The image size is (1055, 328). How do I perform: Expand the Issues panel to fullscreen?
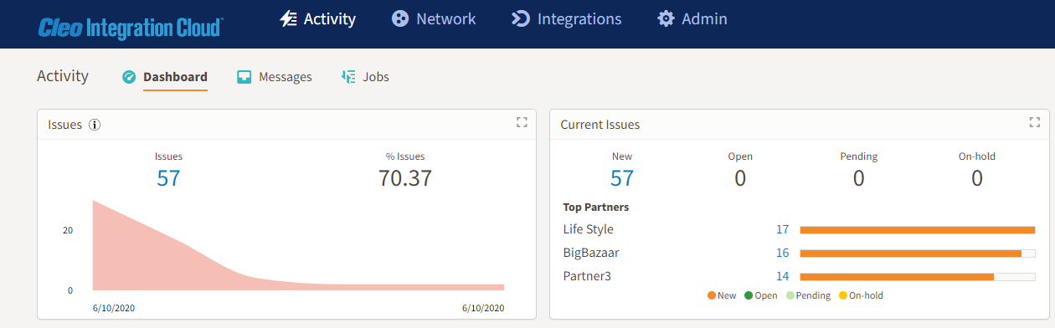[522, 122]
